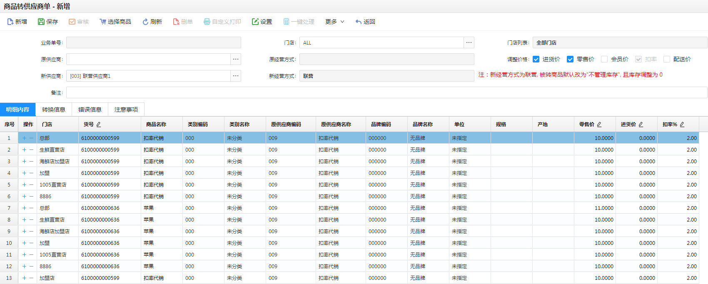The height and width of the screenshot is (284, 708).
Task: Enable the 会员价 checkbox
Action: pos(604,59)
